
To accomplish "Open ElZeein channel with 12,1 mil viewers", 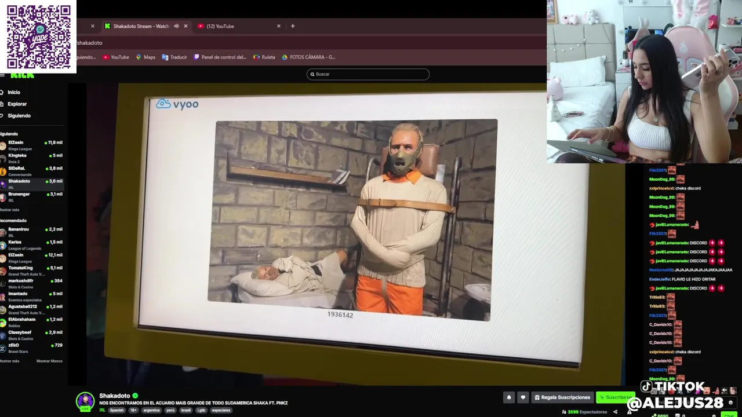I will click(31, 258).
